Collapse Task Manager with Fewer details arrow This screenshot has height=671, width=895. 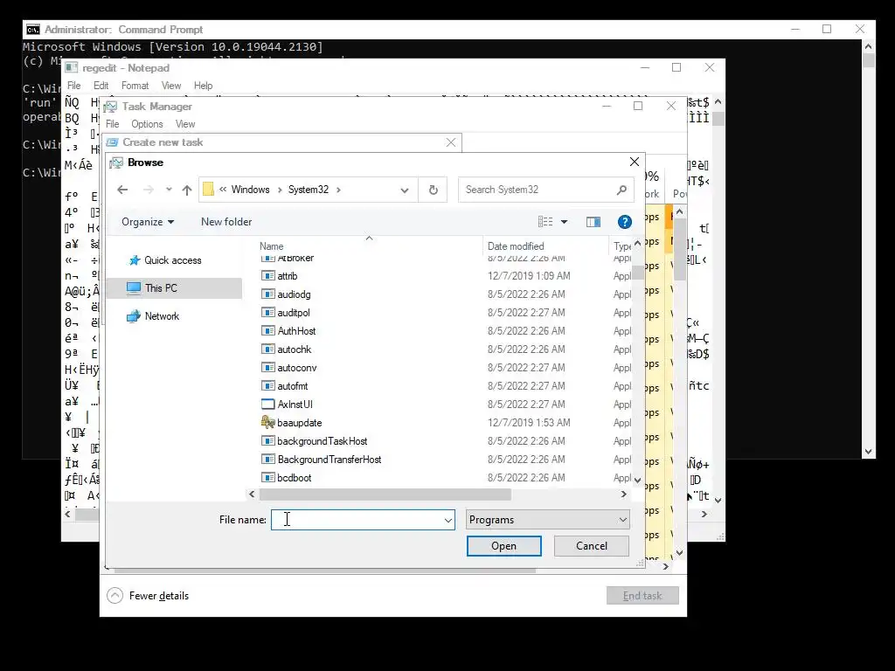coord(114,596)
